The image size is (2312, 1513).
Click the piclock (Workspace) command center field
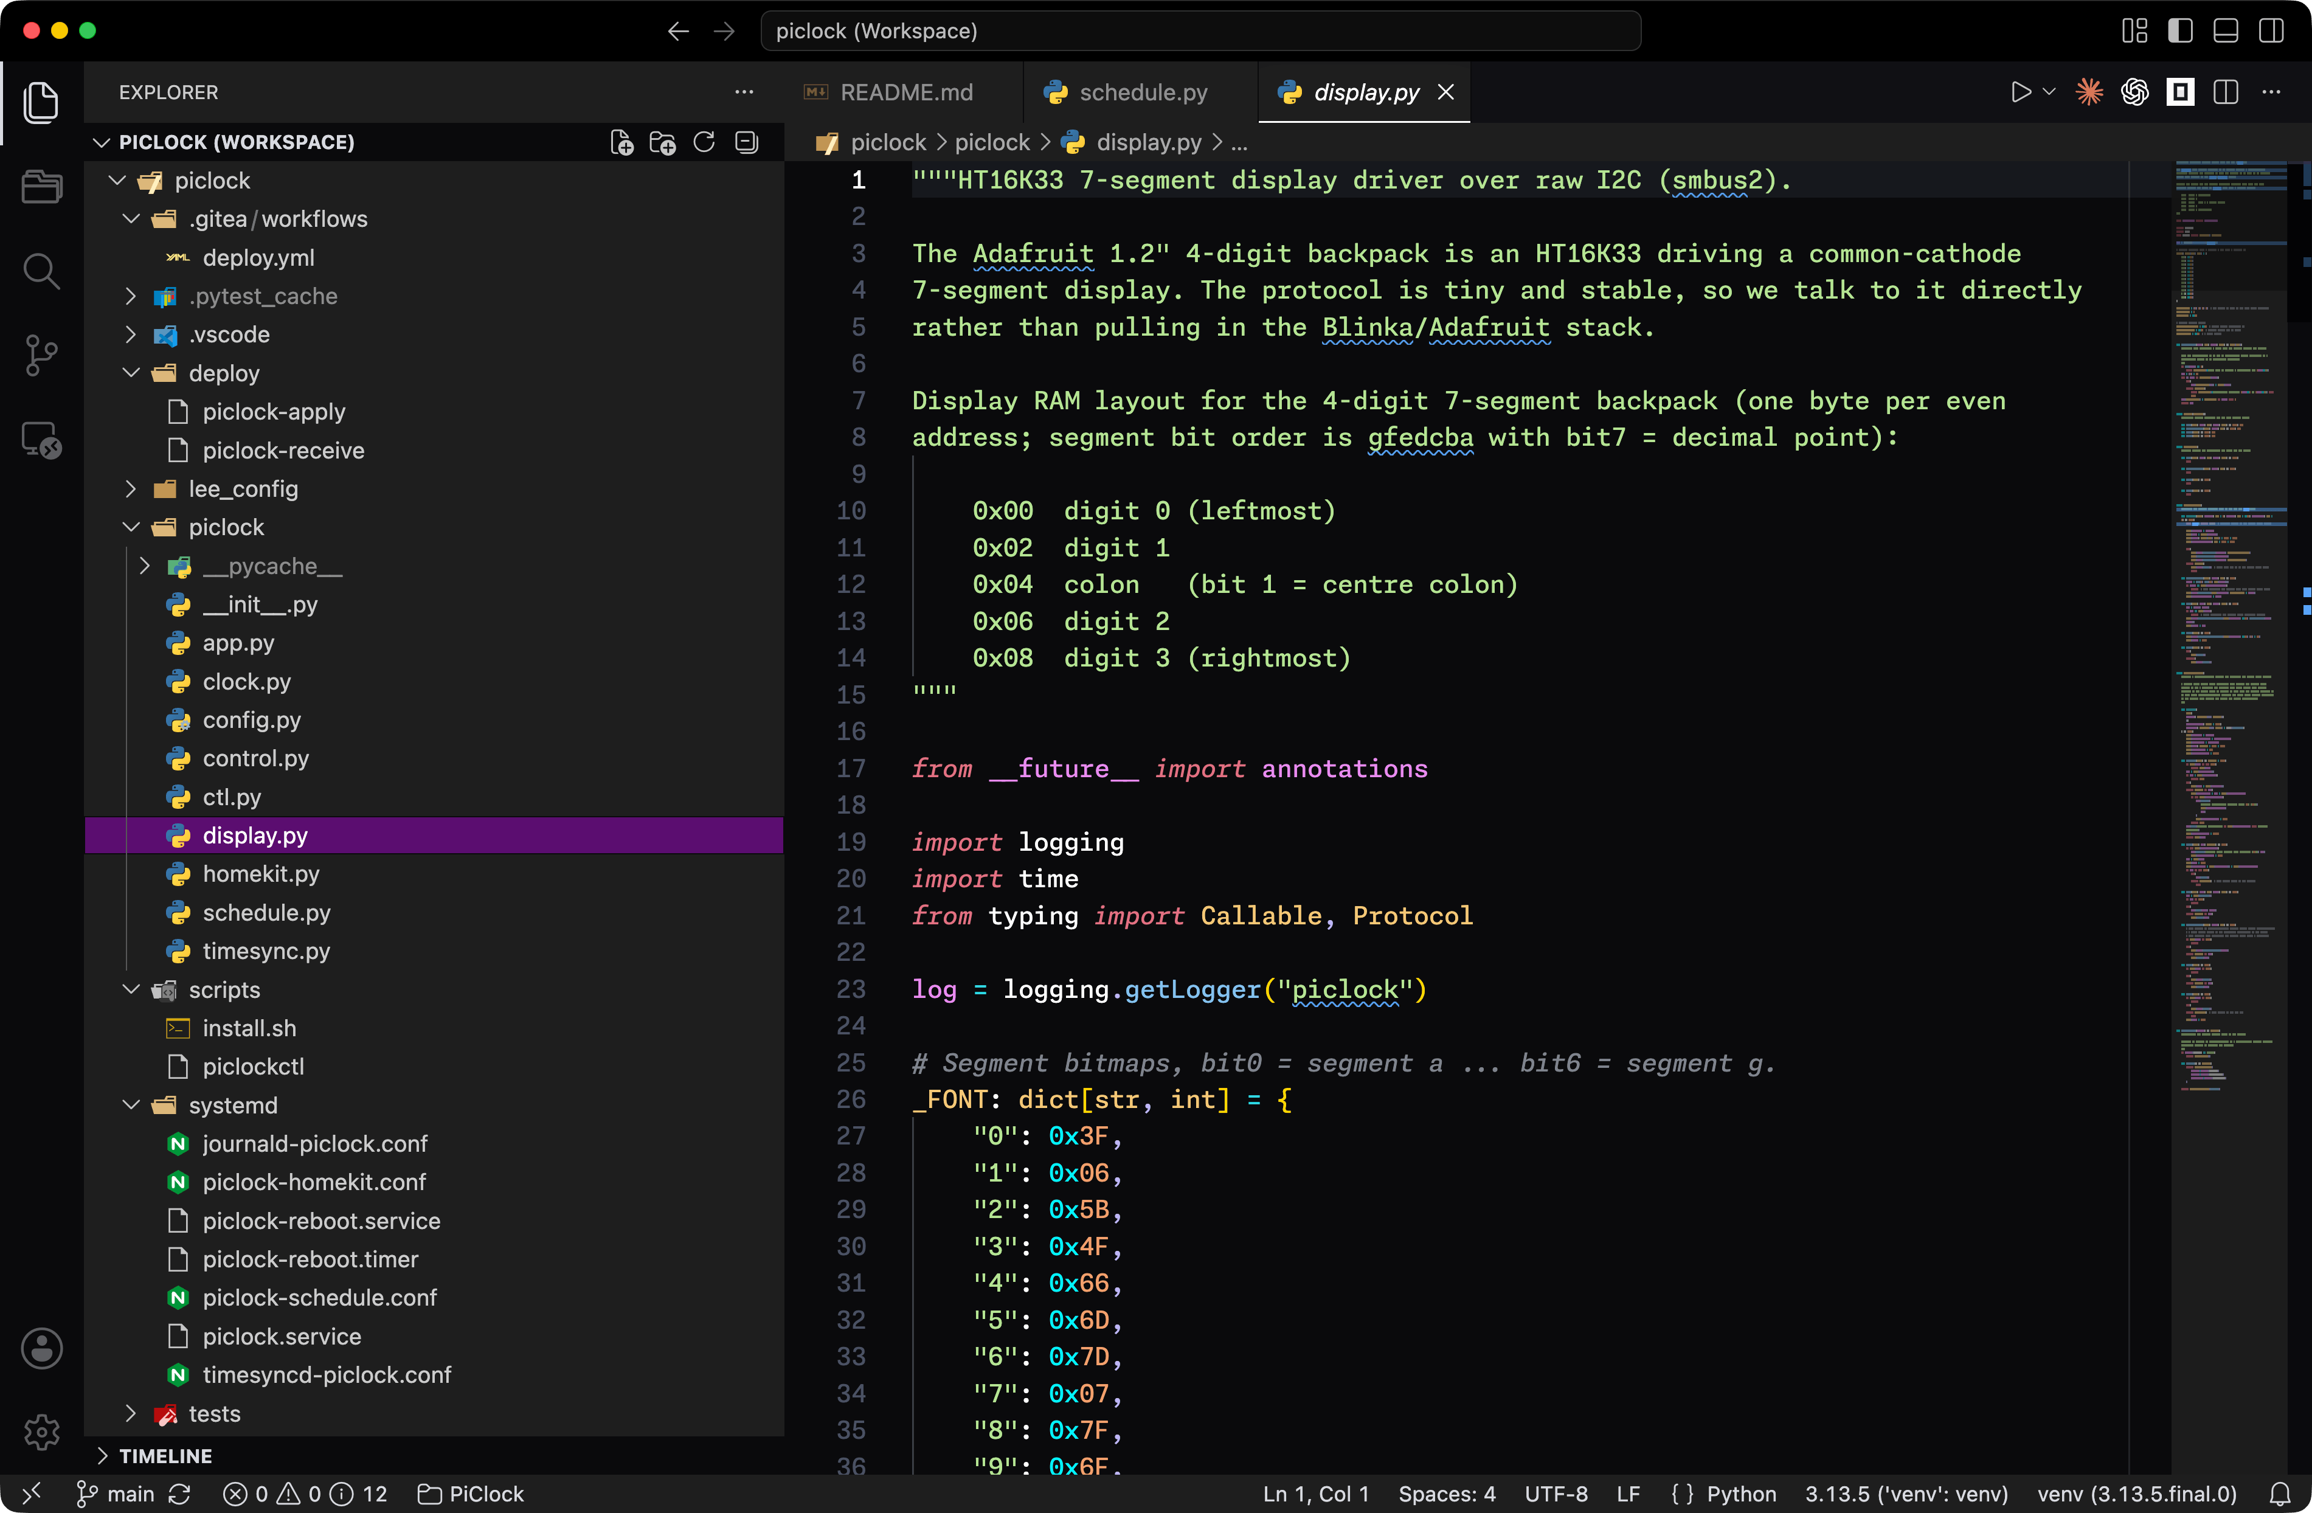pyautogui.click(x=1200, y=31)
